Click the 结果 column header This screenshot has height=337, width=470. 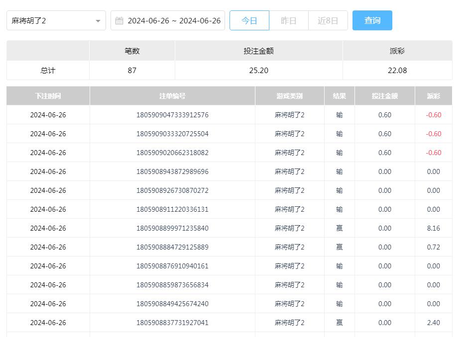pyautogui.click(x=339, y=96)
